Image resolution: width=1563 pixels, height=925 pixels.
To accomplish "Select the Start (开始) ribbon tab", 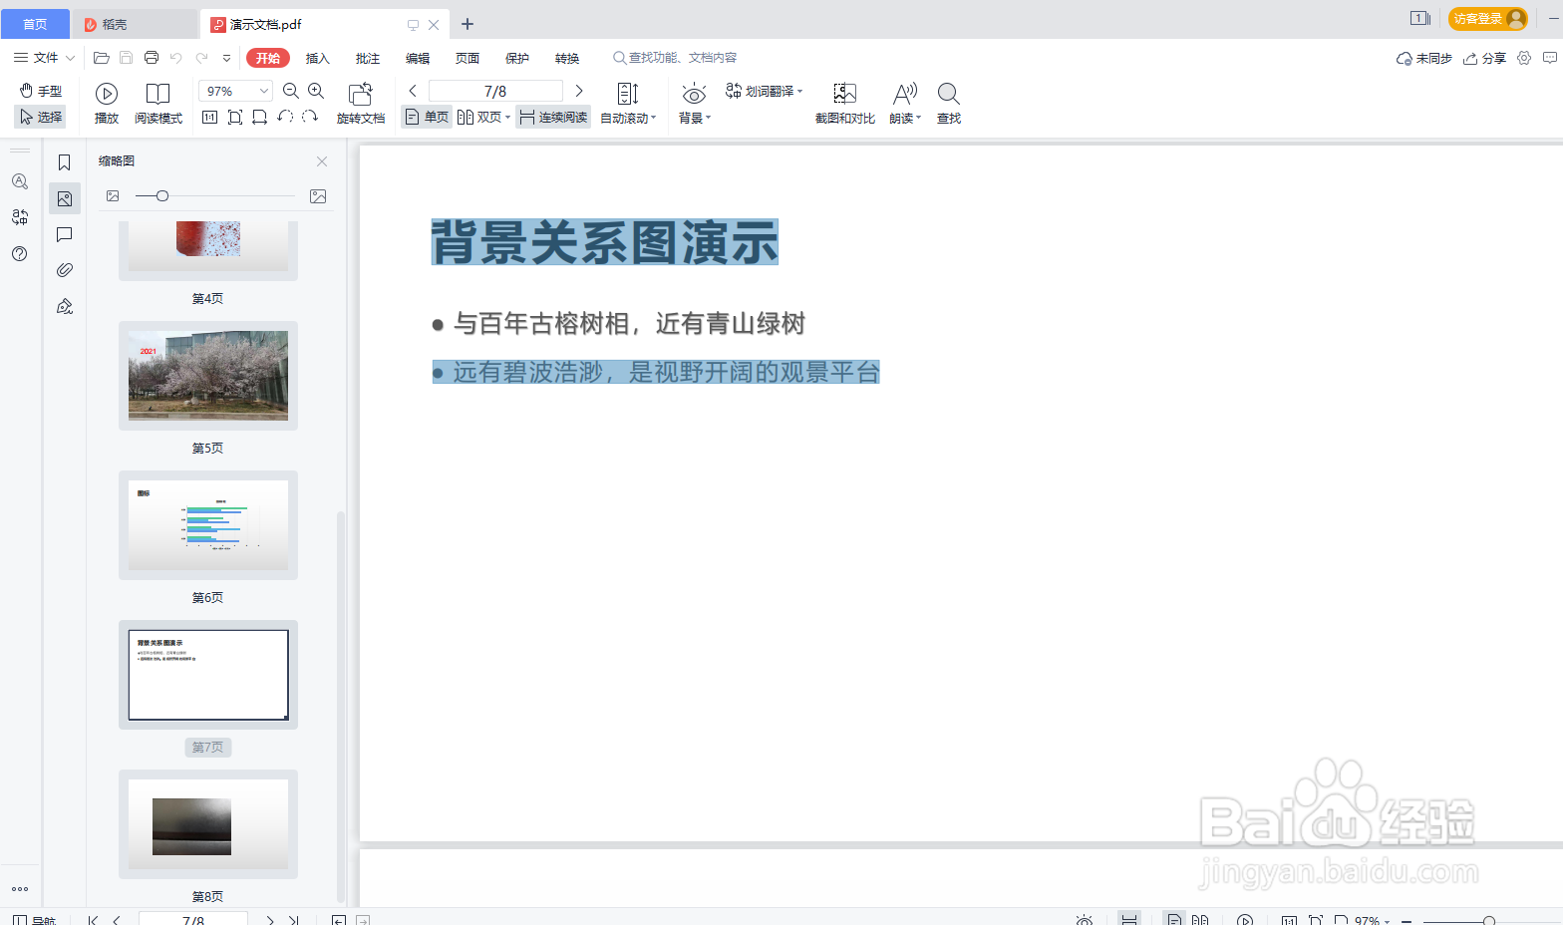I will coord(268,58).
